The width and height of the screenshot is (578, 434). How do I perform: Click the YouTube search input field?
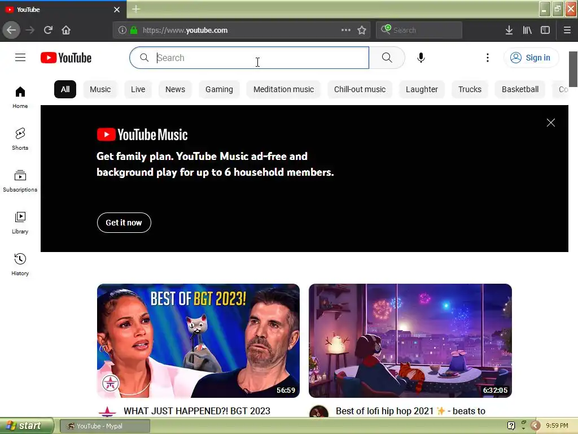point(249,58)
